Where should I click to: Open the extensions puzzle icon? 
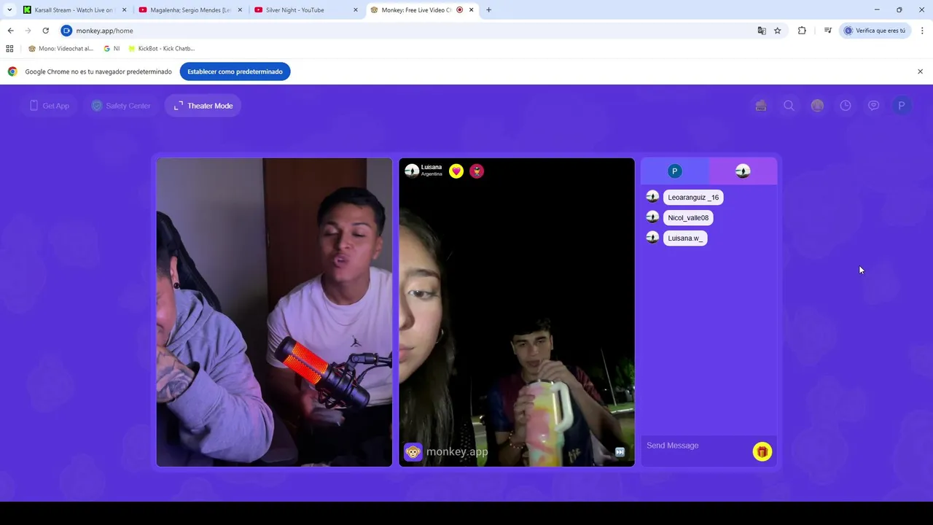click(x=802, y=31)
